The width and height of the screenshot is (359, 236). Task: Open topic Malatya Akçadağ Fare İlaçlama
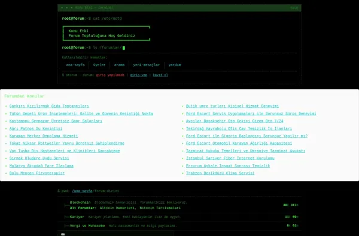pyautogui.click(x=41, y=165)
